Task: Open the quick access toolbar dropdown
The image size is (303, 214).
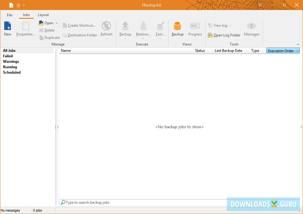Action: click(24, 5)
